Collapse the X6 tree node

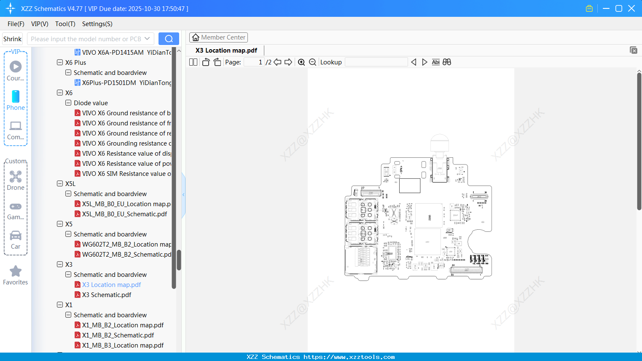pyautogui.click(x=59, y=93)
